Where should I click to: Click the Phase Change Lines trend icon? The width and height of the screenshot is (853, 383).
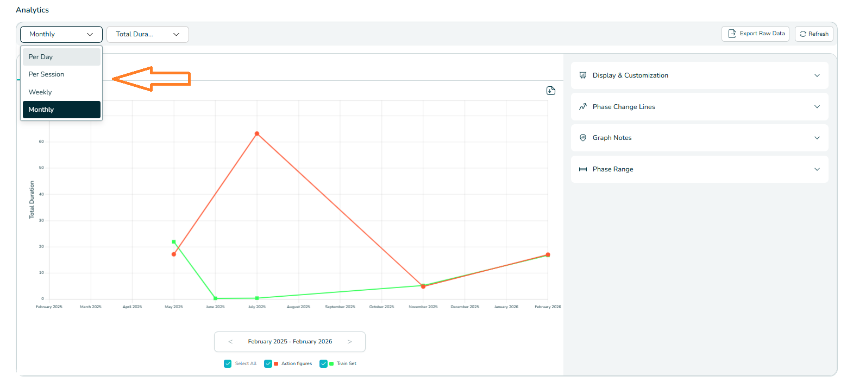tap(583, 107)
